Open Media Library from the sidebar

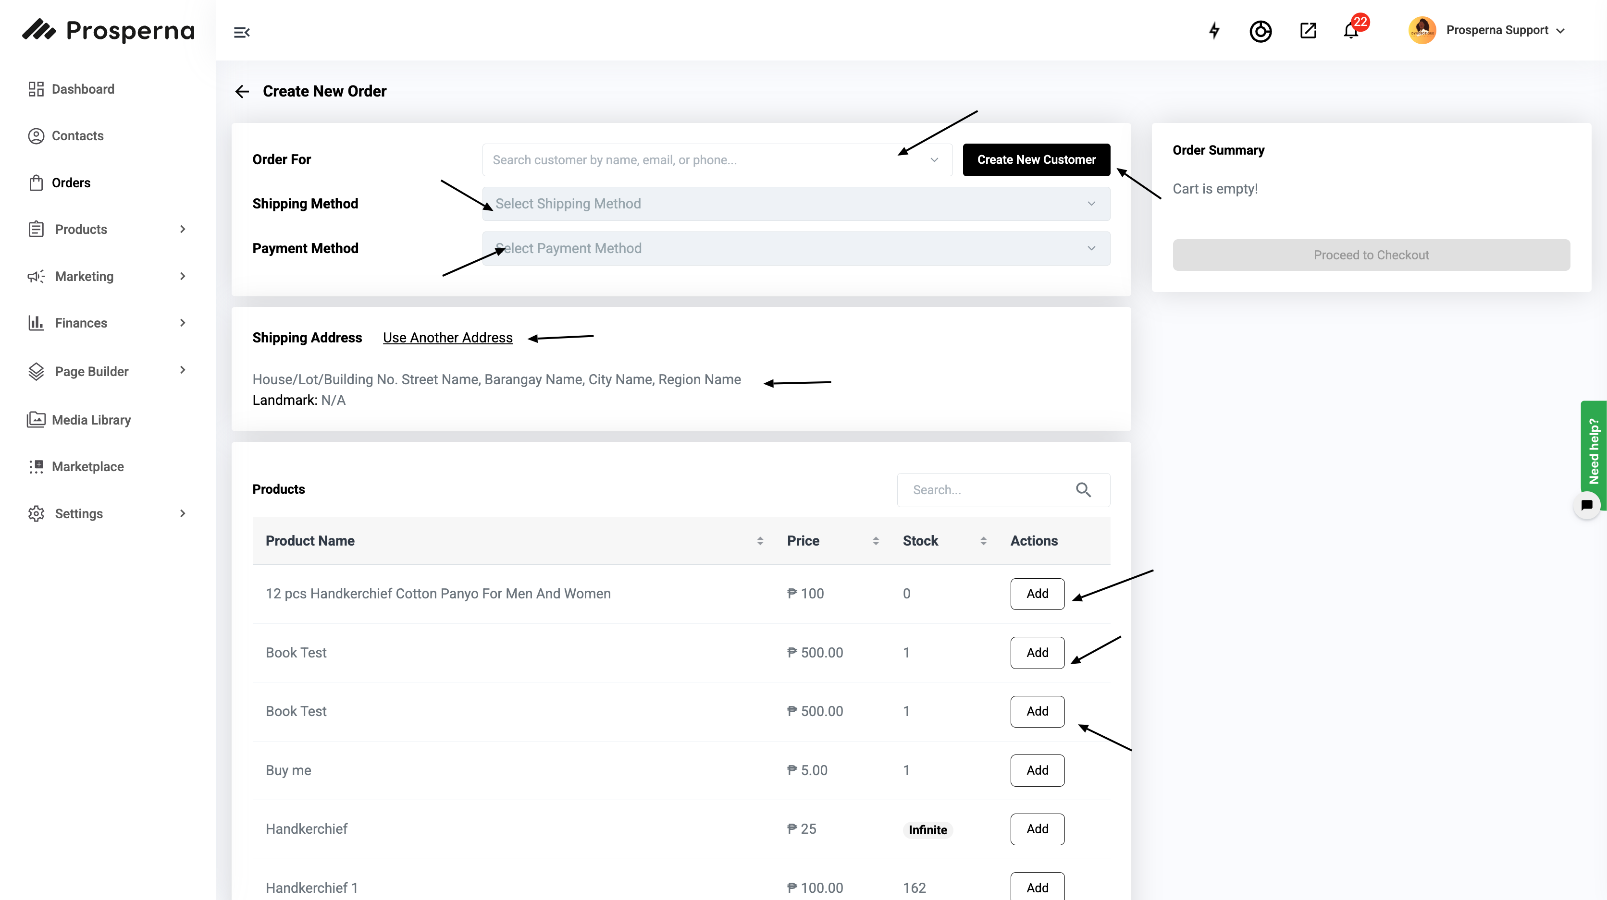click(91, 420)
